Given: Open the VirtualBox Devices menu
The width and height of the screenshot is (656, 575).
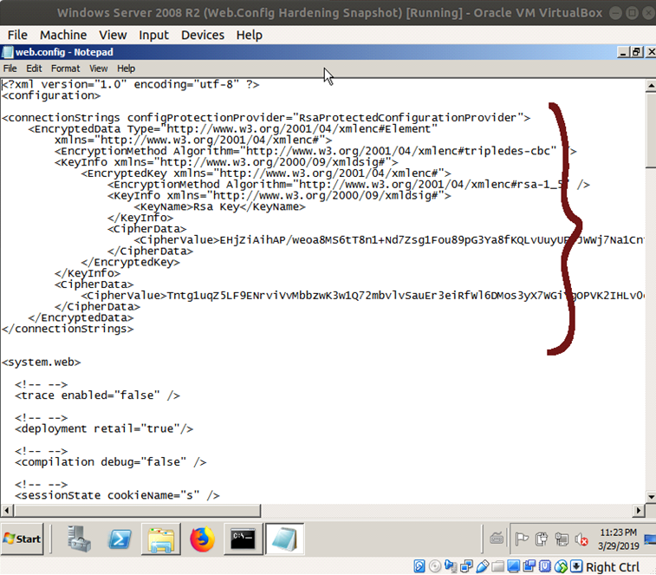Looking at the screenshot, I should [202, 35].
